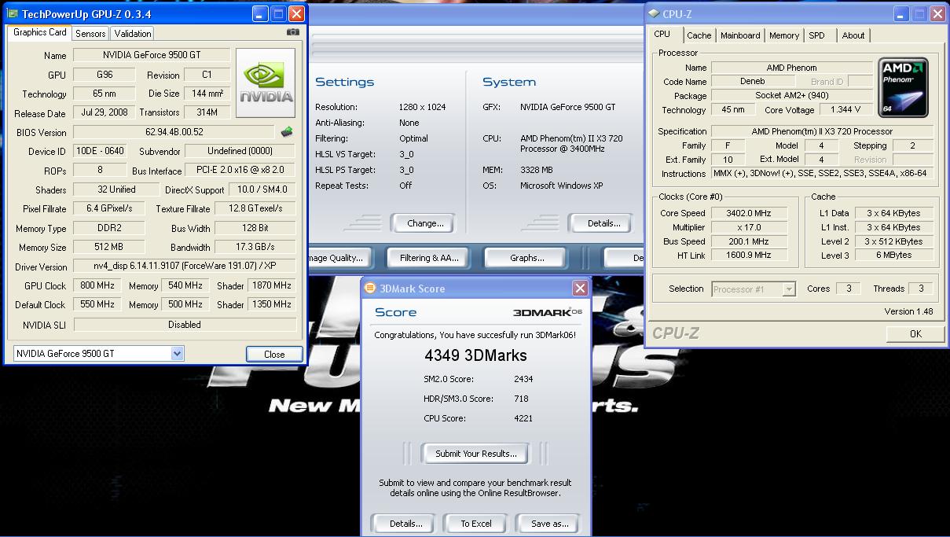
Task: Click the "4349 3DMarks" score text
Action: 475,355
